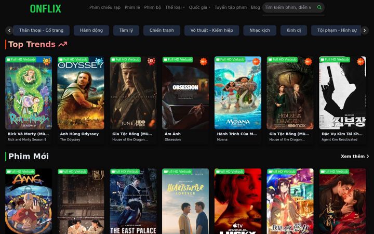Click title Hành Trình Của M...
The image size is (374, 234).
point(237,134)
